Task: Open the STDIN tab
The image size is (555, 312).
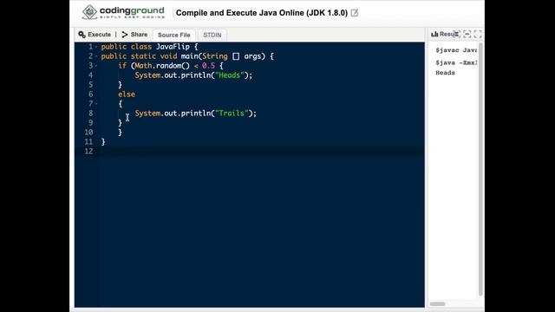Action: [x=212, y=35]
